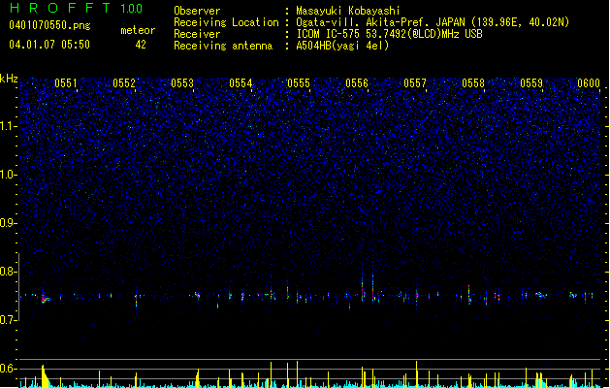Click the 0600 time marker

[589, 83]
